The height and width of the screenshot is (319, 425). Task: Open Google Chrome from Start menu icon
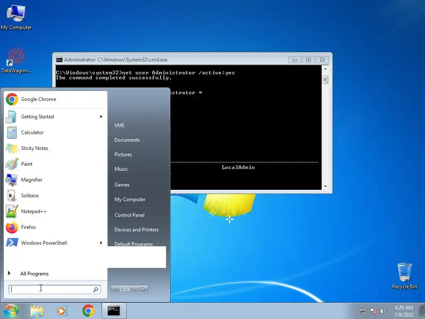tap(12, 99)
